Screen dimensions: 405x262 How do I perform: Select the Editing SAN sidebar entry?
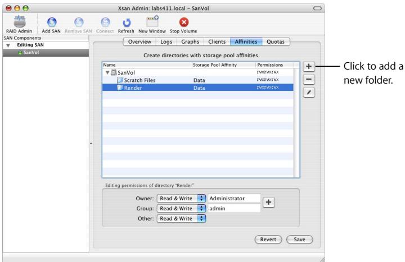(x=46, y=45)
